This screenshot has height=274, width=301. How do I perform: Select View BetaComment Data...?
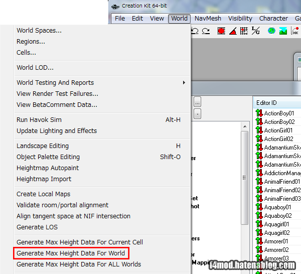coord(102,105)
